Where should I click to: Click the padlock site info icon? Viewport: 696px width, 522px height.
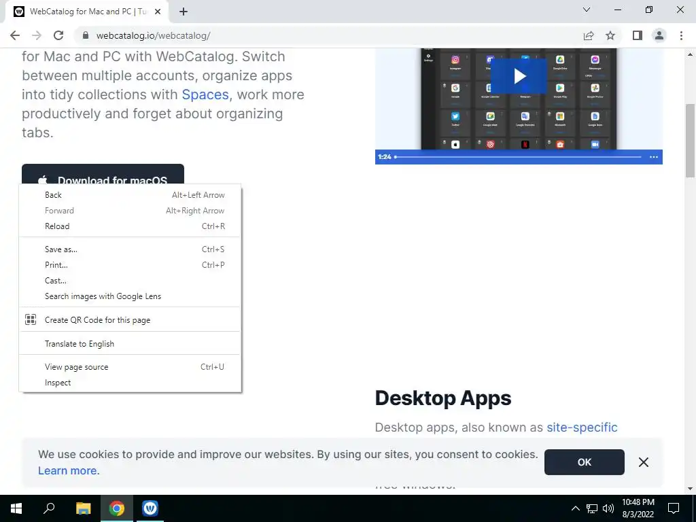pyautogui.click(x=86, y=35)
